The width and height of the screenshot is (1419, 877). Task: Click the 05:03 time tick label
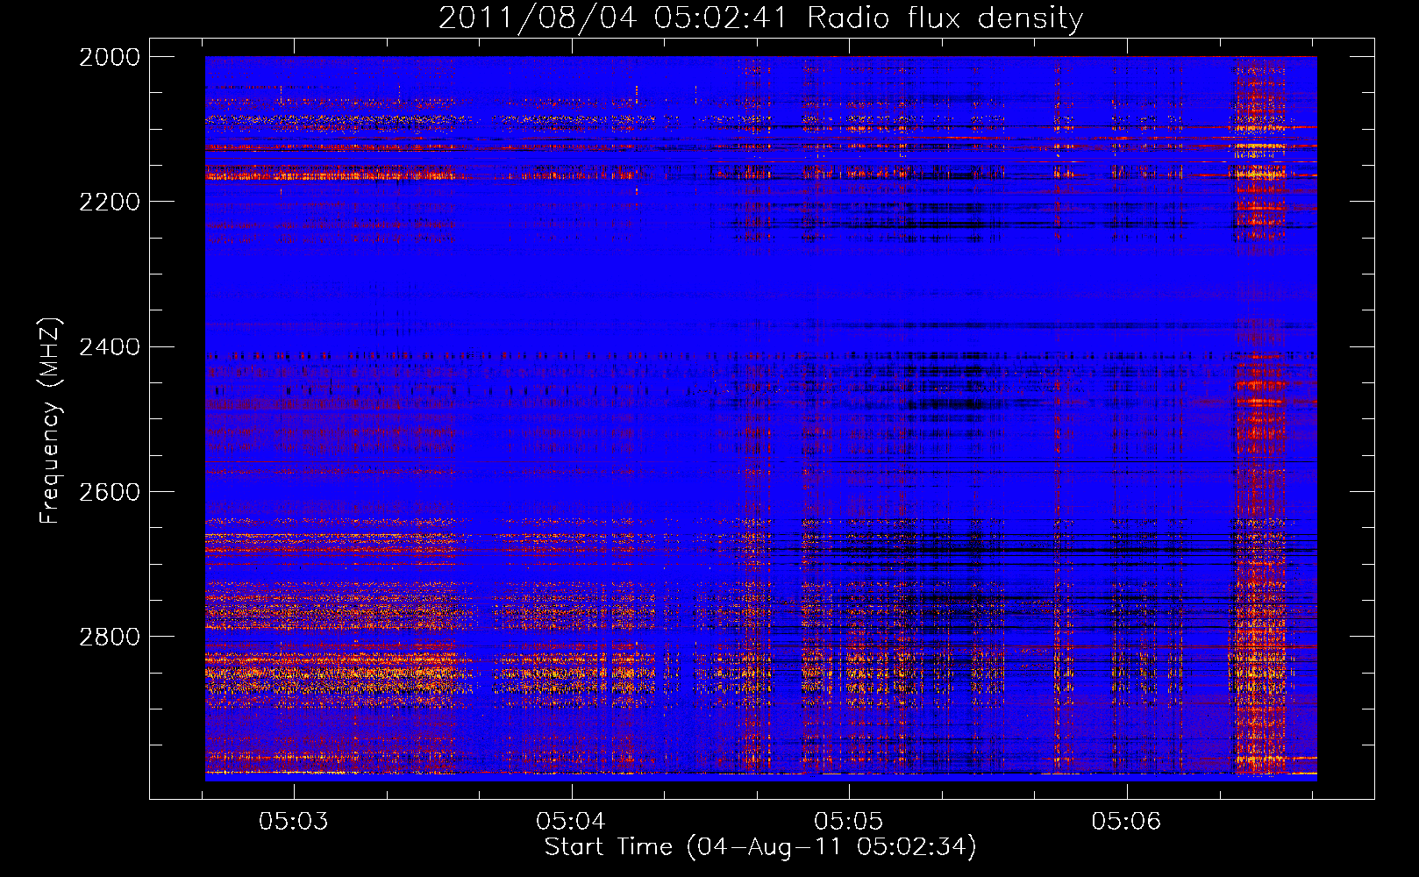pos(294,821)
